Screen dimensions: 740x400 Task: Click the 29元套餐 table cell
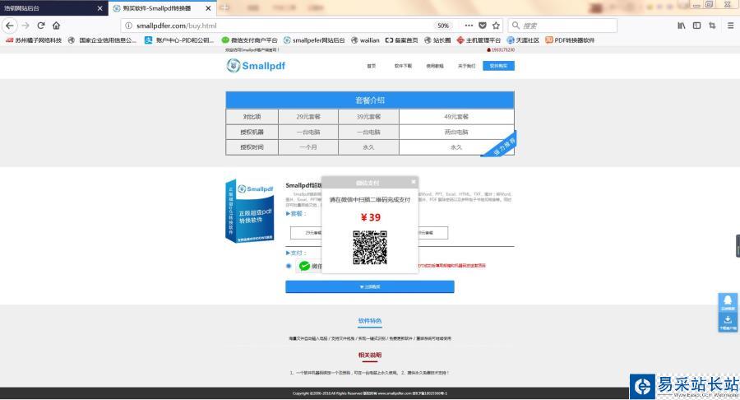pyautogui.click(x=308, y=117)
